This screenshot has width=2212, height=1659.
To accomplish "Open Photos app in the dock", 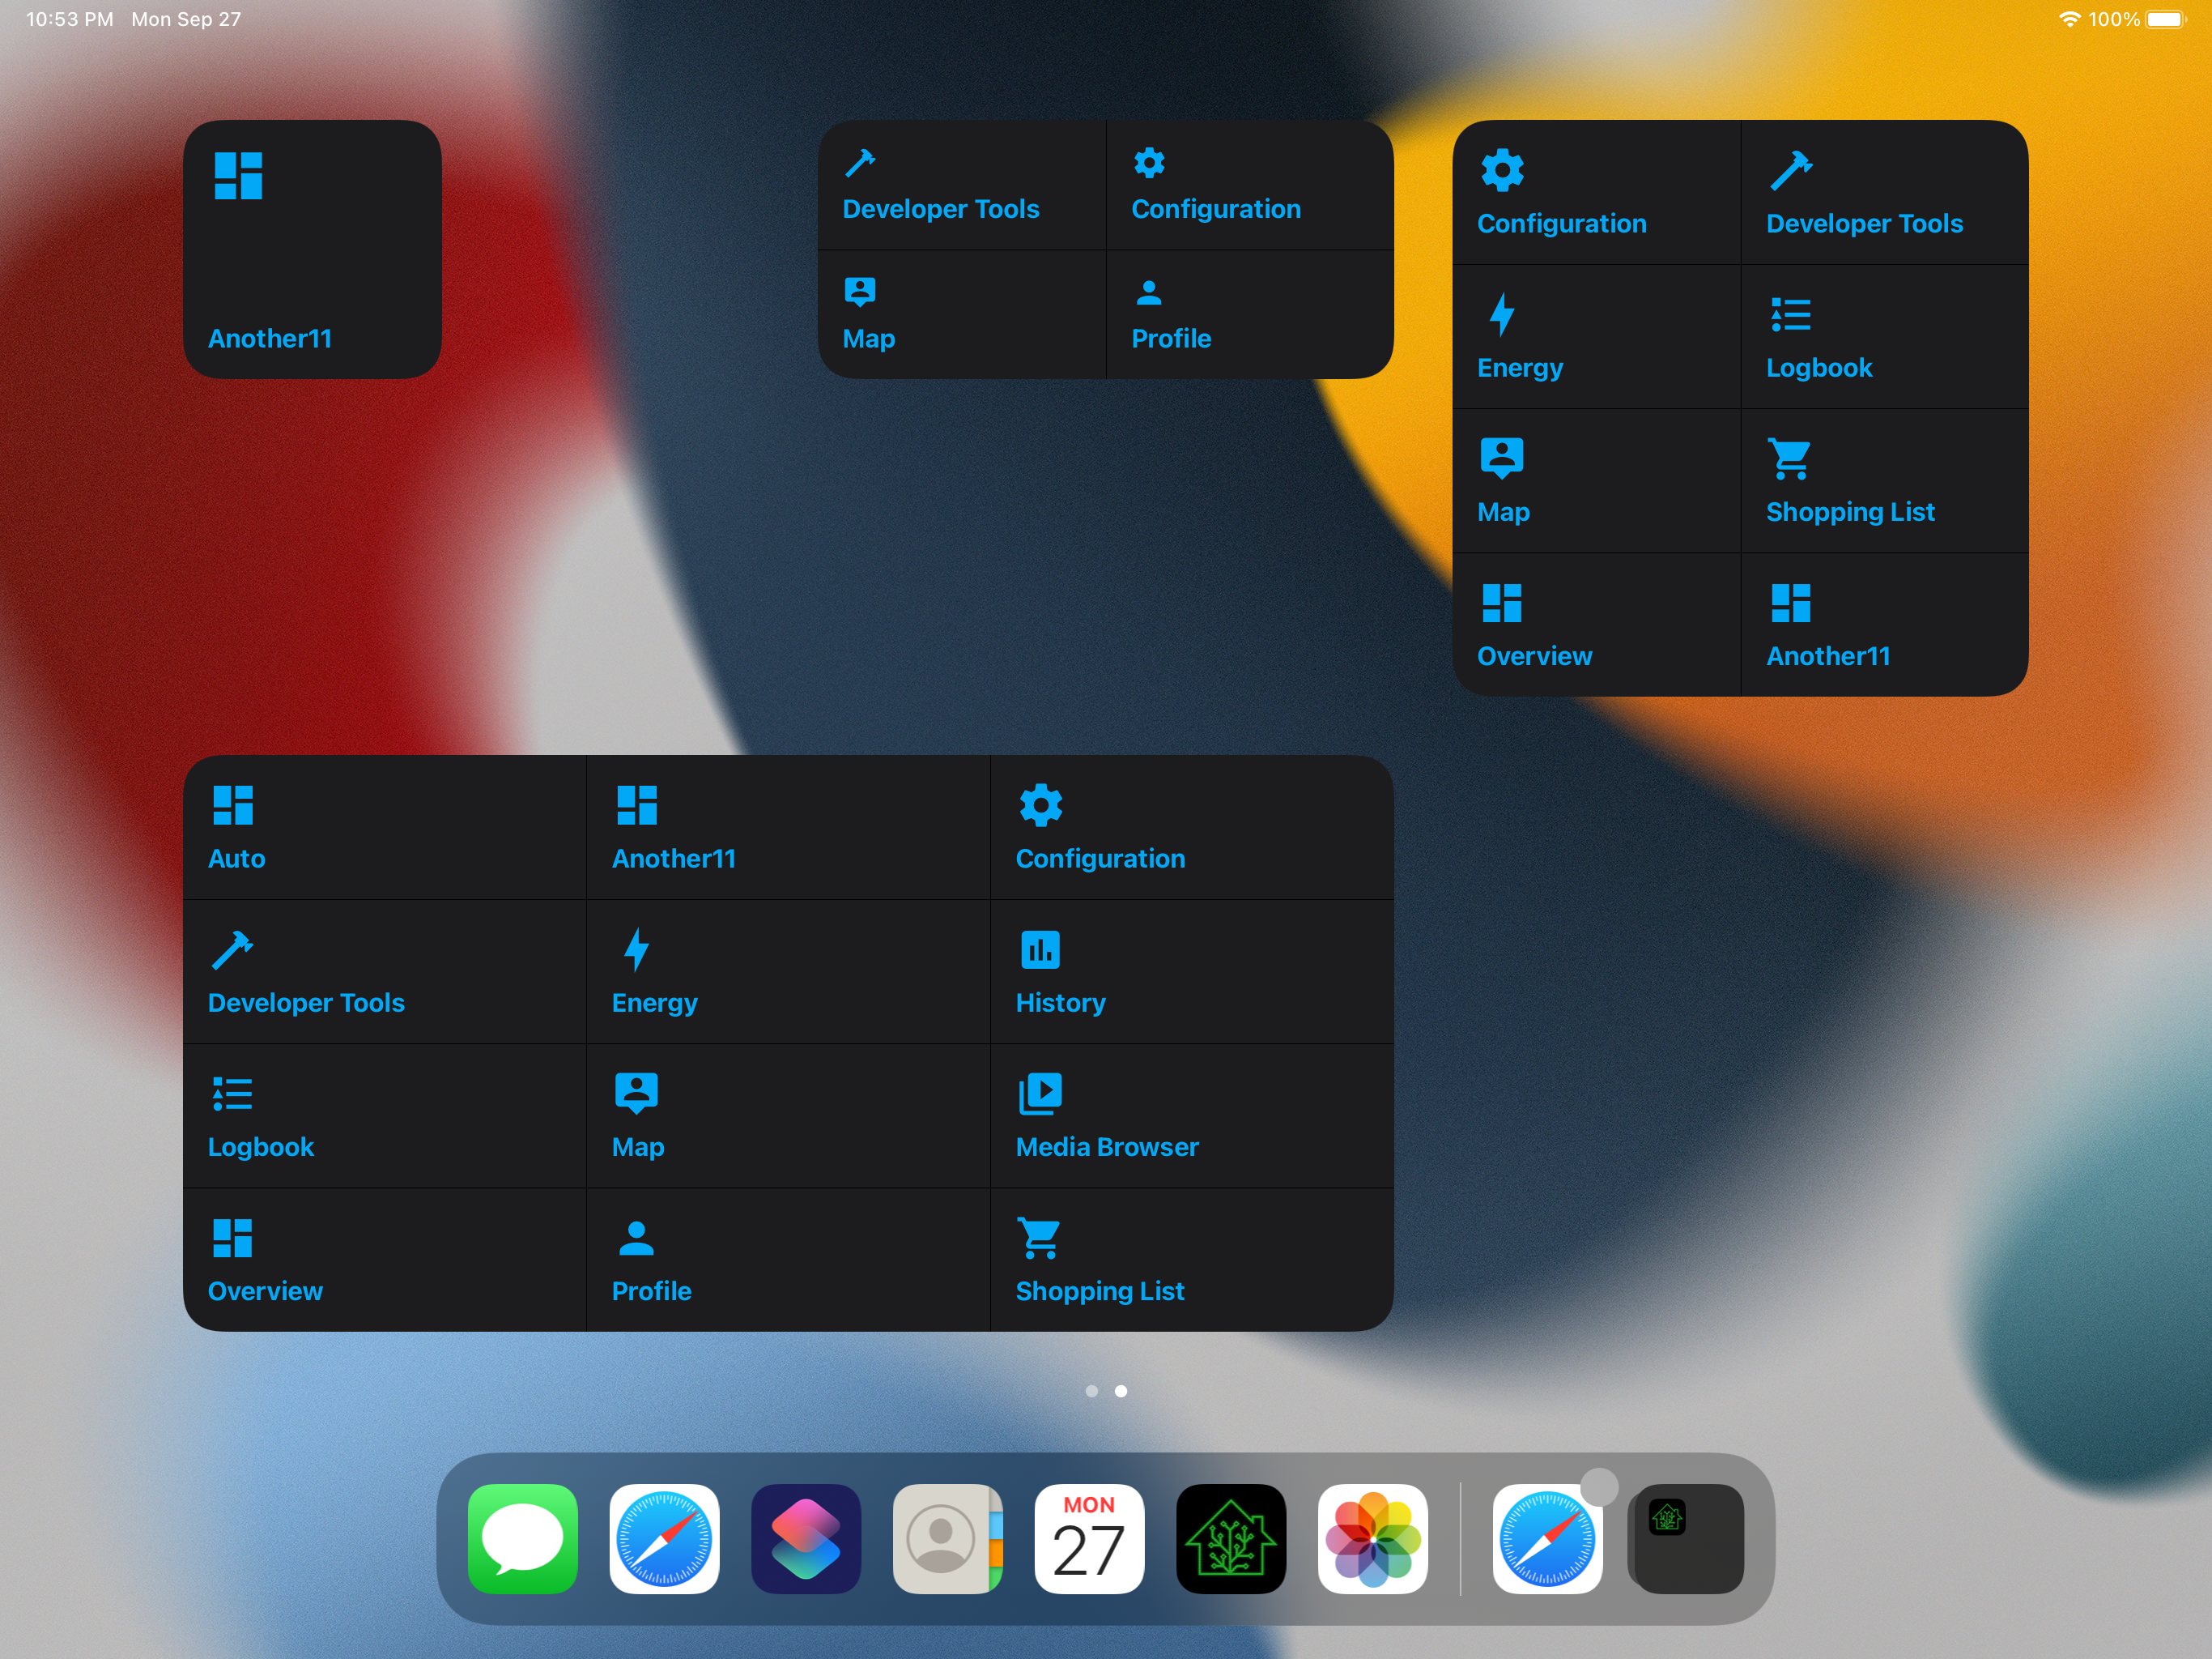I will 1372,1538.
